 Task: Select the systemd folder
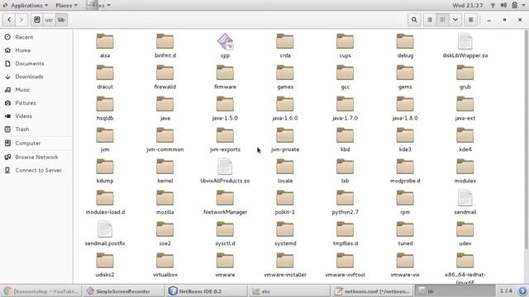tap(285, 233)
